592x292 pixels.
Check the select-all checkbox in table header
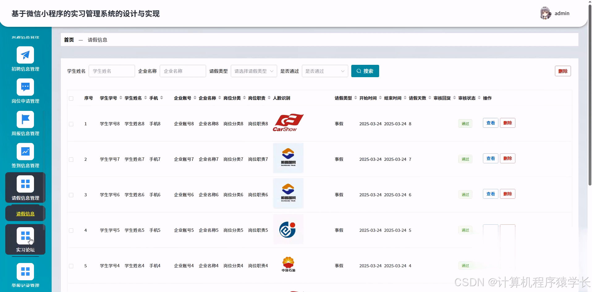coord(71,98)
